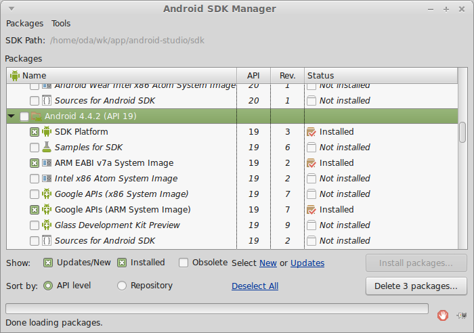Open the Packages menu
Screen dimensions: 474x333
24,24
